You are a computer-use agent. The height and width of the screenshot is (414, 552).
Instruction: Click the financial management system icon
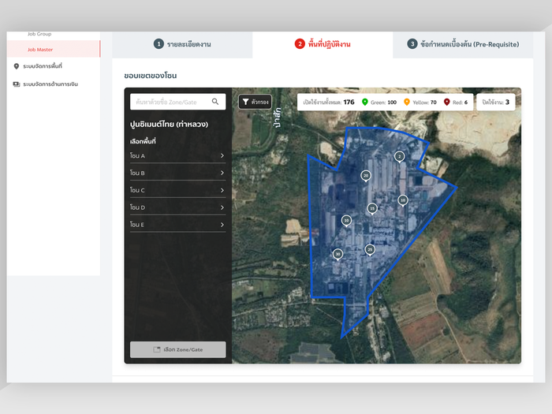tap(17, 84)
